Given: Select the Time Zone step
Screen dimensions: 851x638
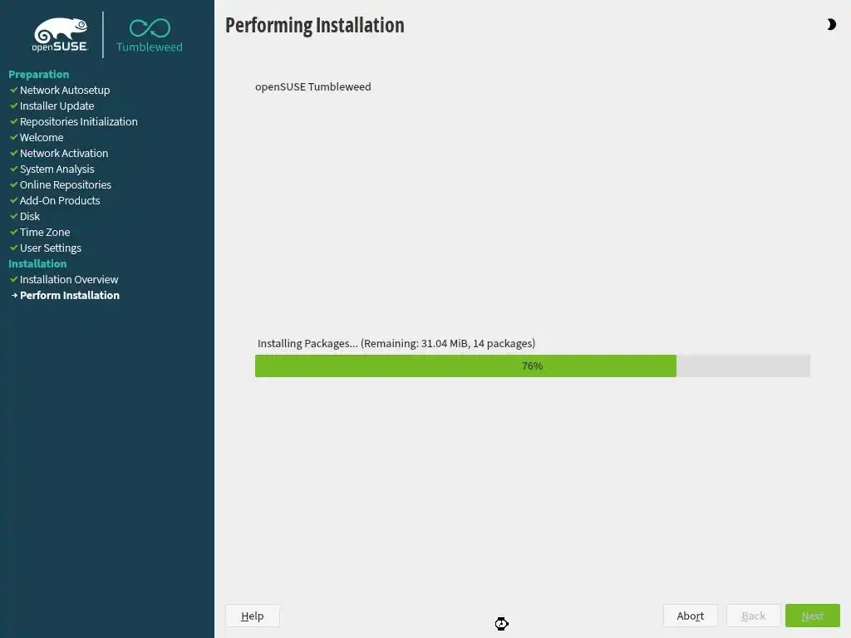Looking at the screenshot, I should pyautogui.click(x=45, y=233).
